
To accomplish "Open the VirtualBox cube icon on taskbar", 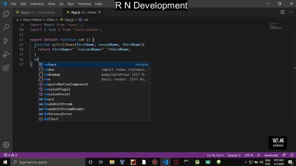I will (122, 162).
